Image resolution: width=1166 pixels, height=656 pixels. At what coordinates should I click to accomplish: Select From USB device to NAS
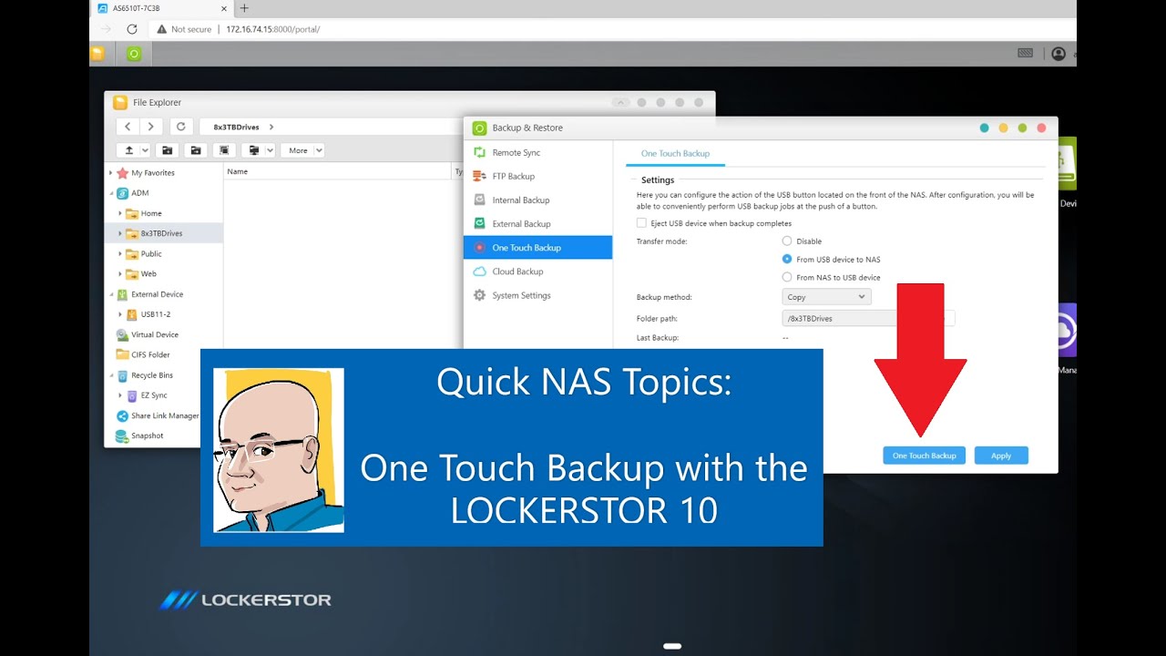point(787,260)
